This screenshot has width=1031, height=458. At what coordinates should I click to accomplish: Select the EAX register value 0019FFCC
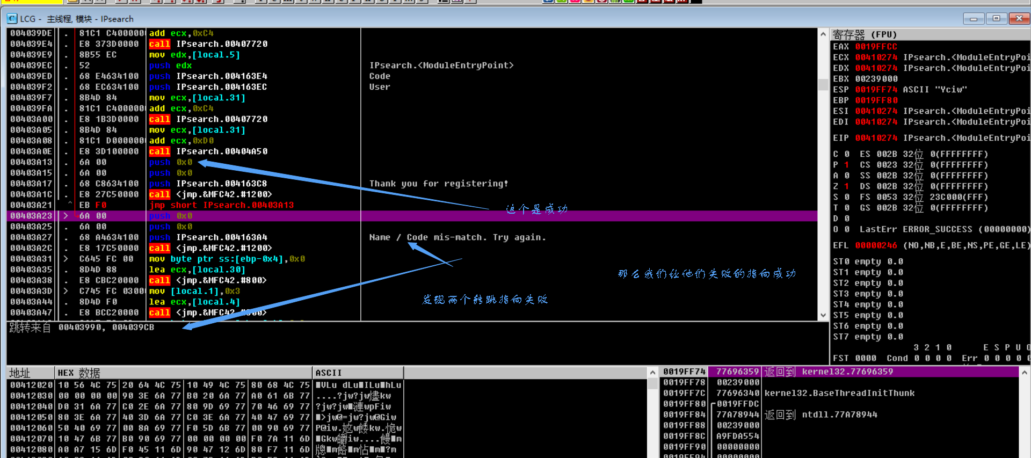coord(876,47)
